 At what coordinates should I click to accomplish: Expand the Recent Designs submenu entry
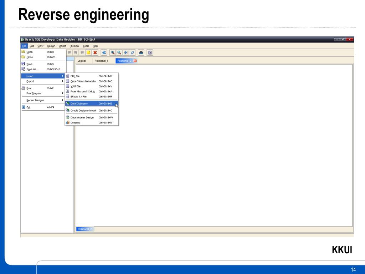[43, 100]
